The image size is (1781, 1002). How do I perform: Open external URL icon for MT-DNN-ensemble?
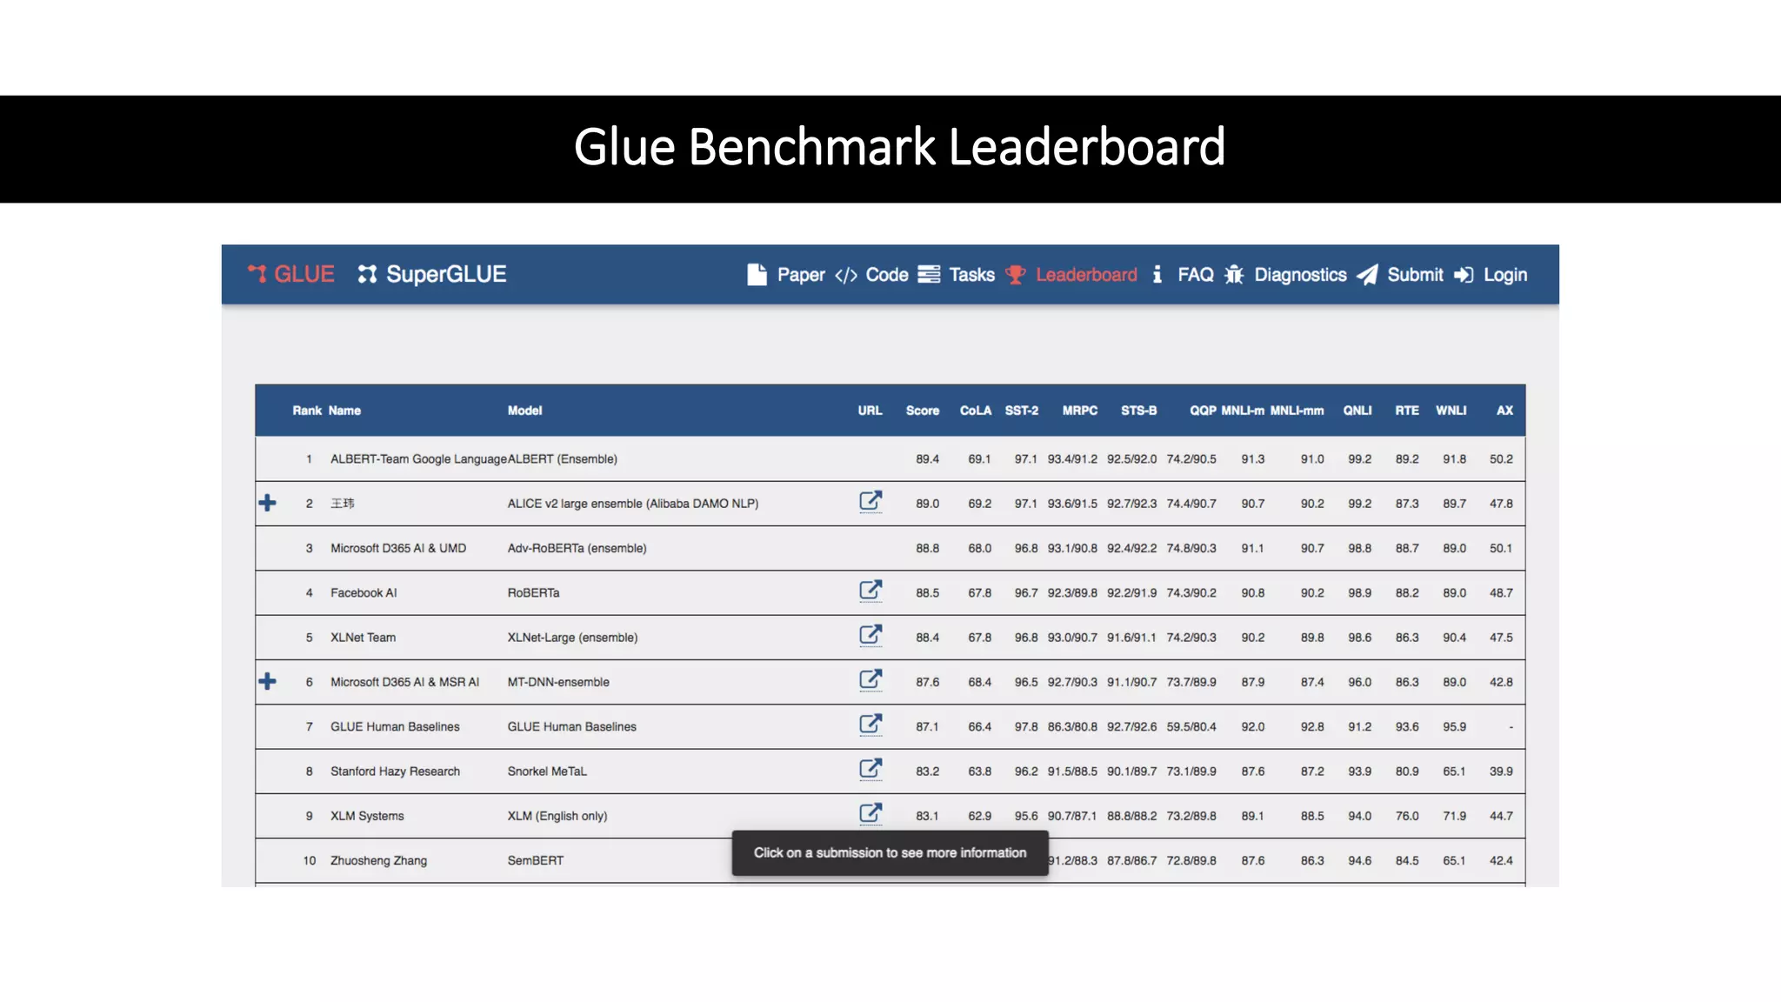coord(870,679)
